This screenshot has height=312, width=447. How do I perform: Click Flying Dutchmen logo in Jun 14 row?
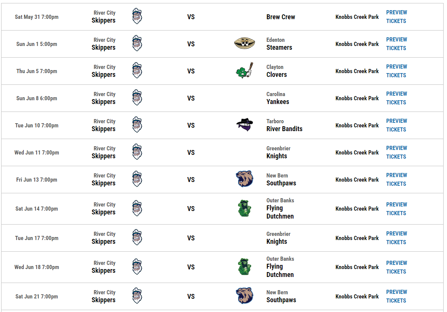[244, 208]
